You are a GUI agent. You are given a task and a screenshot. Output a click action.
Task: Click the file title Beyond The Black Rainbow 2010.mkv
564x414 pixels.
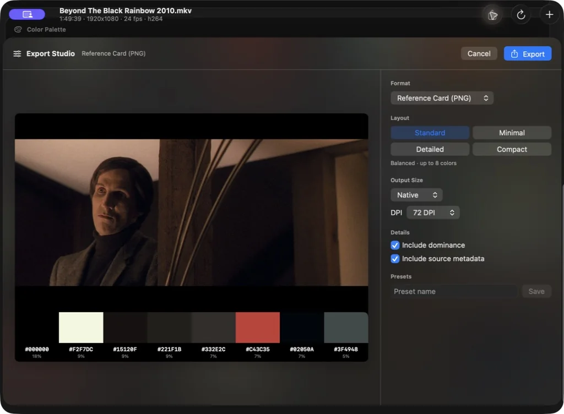pyautogui.click(x=126, y=10)
